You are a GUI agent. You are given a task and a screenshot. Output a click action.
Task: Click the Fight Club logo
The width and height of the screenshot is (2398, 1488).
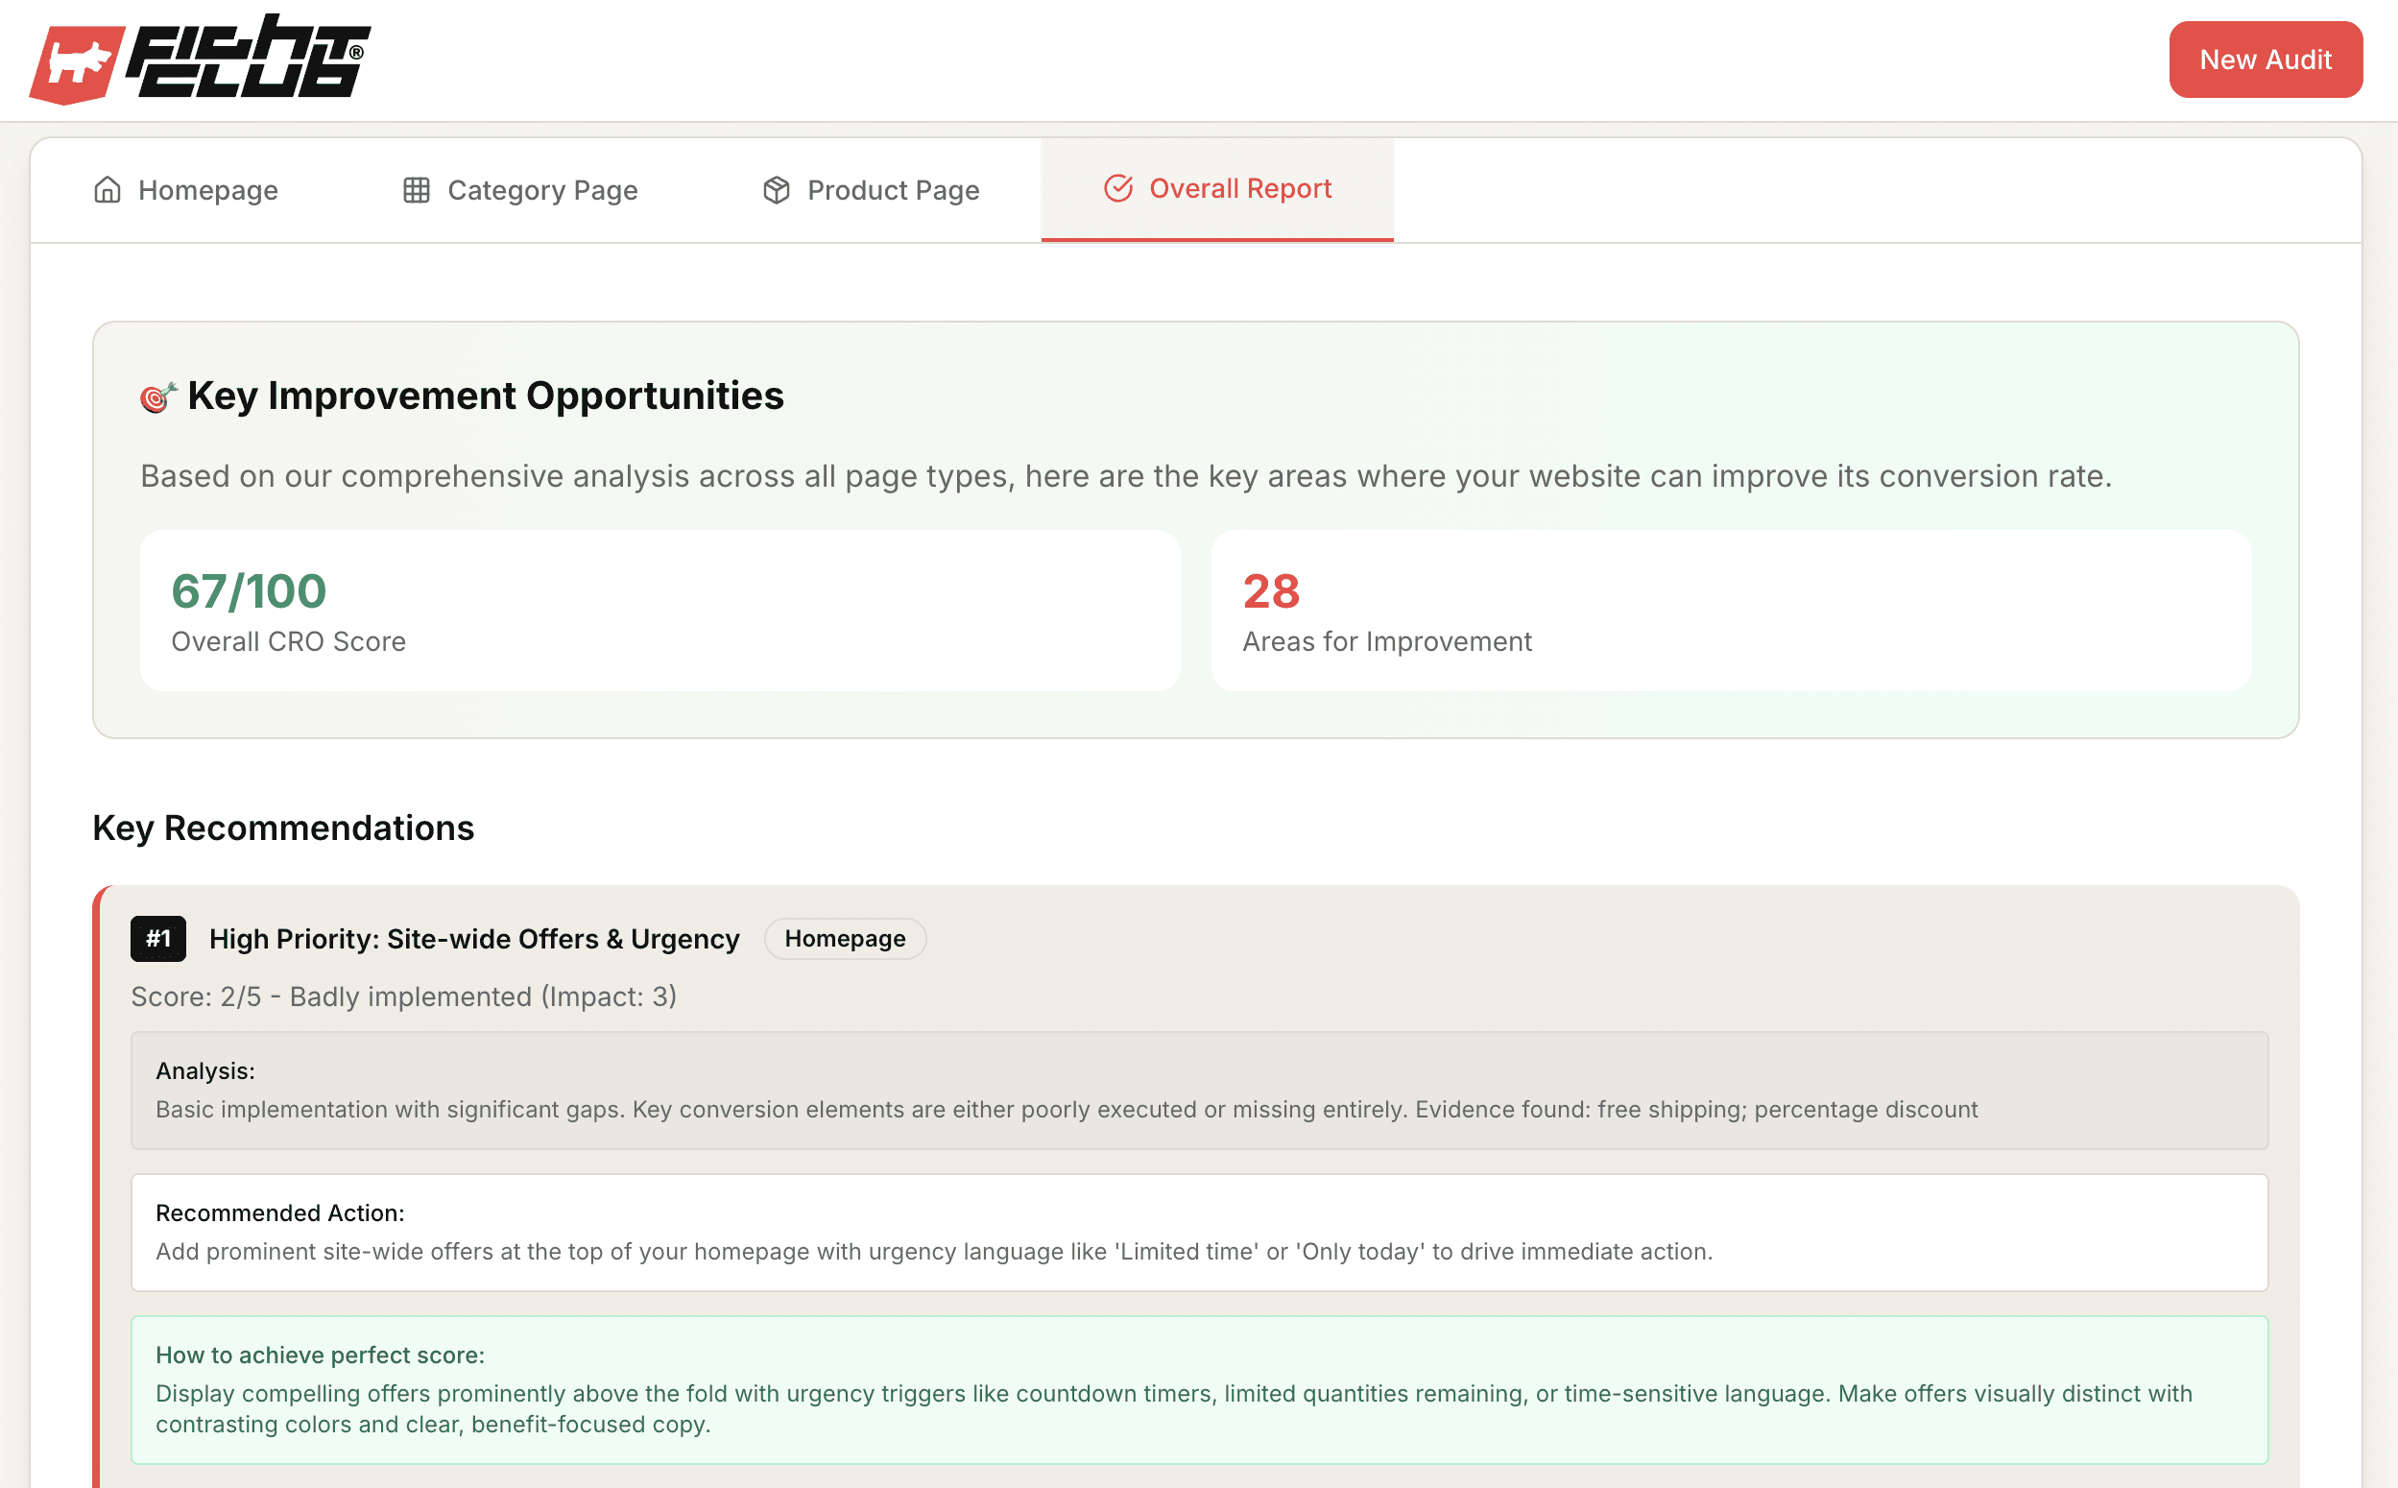201,60
